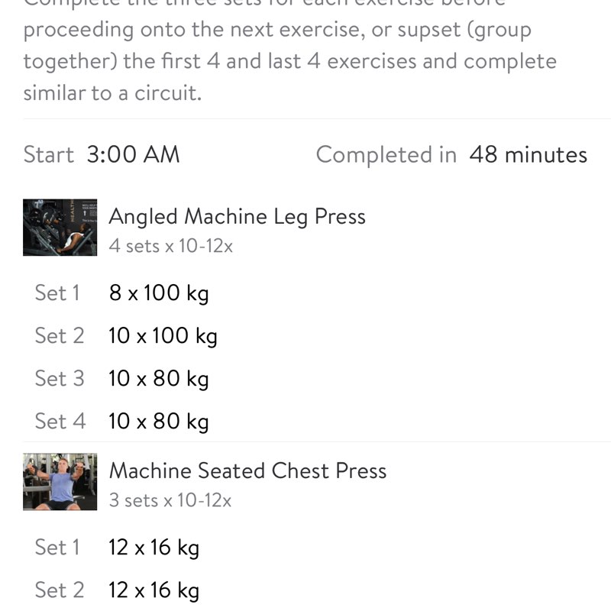Edit Leg Press Set 3 value 10 x 80 kg
The height and width of the screenshot is (611, 611).
click(158, 379)
